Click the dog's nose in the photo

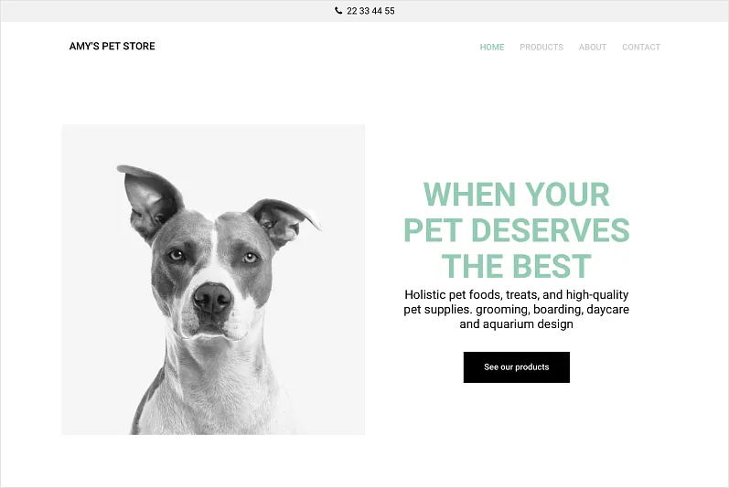pos(212,298)
